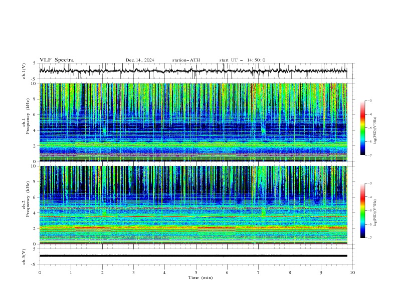Click the ch.1 spectrogram "2" kHz tick label
Screen dimensions: 397x306
pos(35,145)
